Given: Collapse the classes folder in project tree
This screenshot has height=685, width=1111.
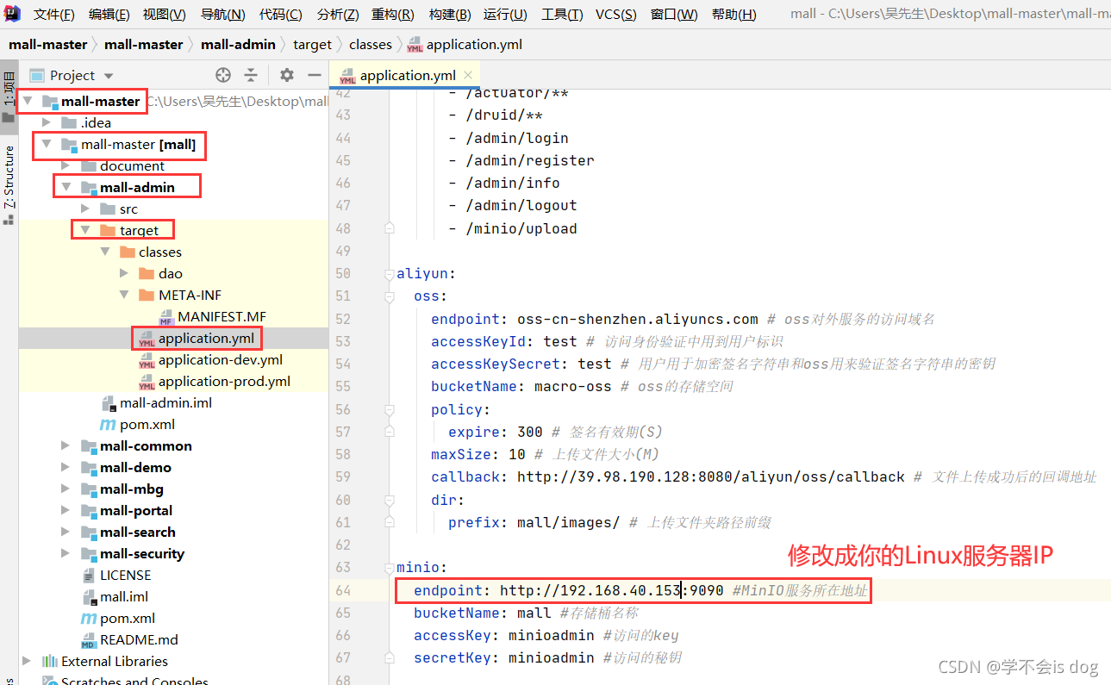Looking at the screenshot, I should pyautogui.click(x=106, y=252).
